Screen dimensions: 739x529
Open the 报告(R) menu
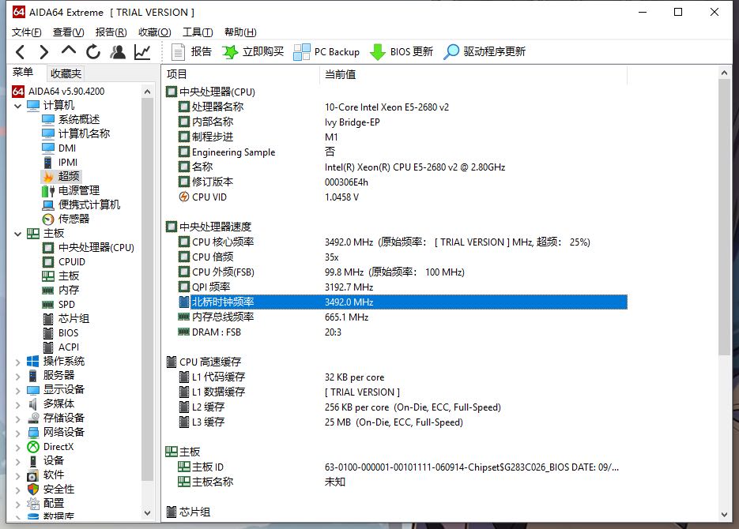click(x=111, y=32)
